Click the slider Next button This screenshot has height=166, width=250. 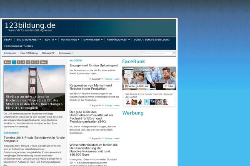click(44, 62)
